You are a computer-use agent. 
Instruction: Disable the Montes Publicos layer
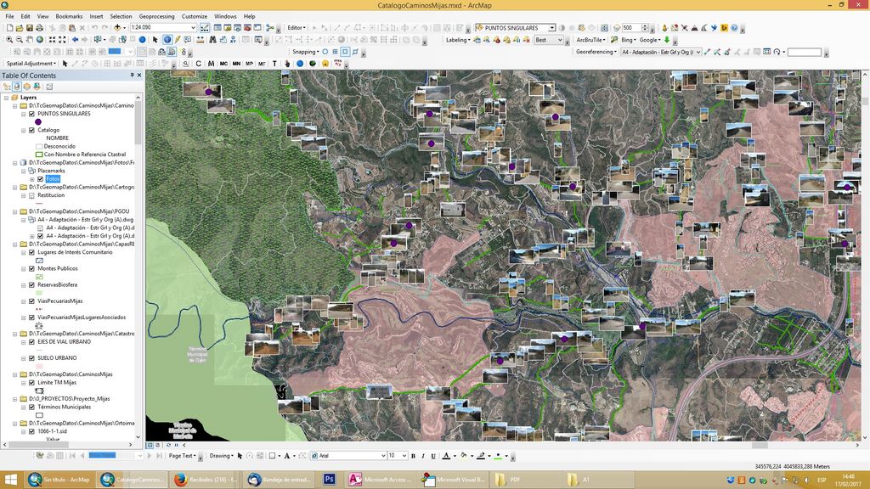tap(32, 268)
